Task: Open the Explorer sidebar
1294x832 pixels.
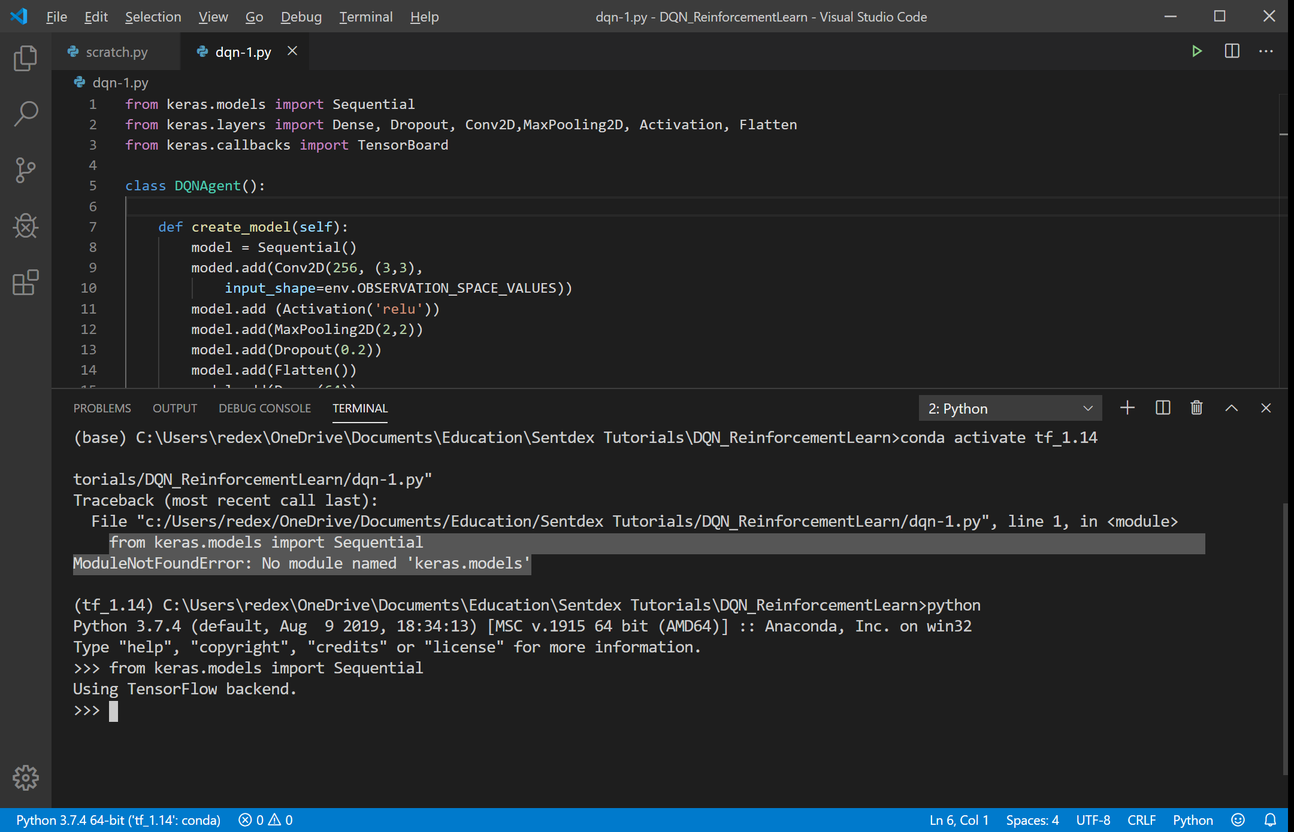Action: 25,57
